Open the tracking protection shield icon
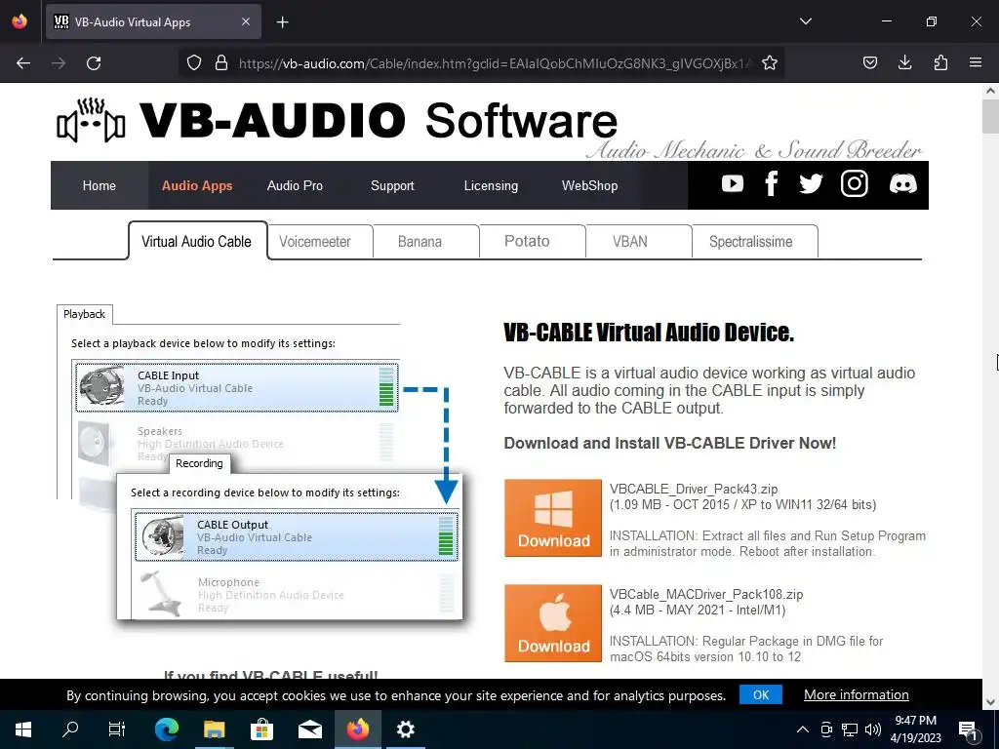999x749 pixels. [194, 63]
